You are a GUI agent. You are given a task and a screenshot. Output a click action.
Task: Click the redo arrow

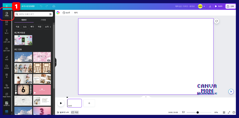click(x=47, y=6)
